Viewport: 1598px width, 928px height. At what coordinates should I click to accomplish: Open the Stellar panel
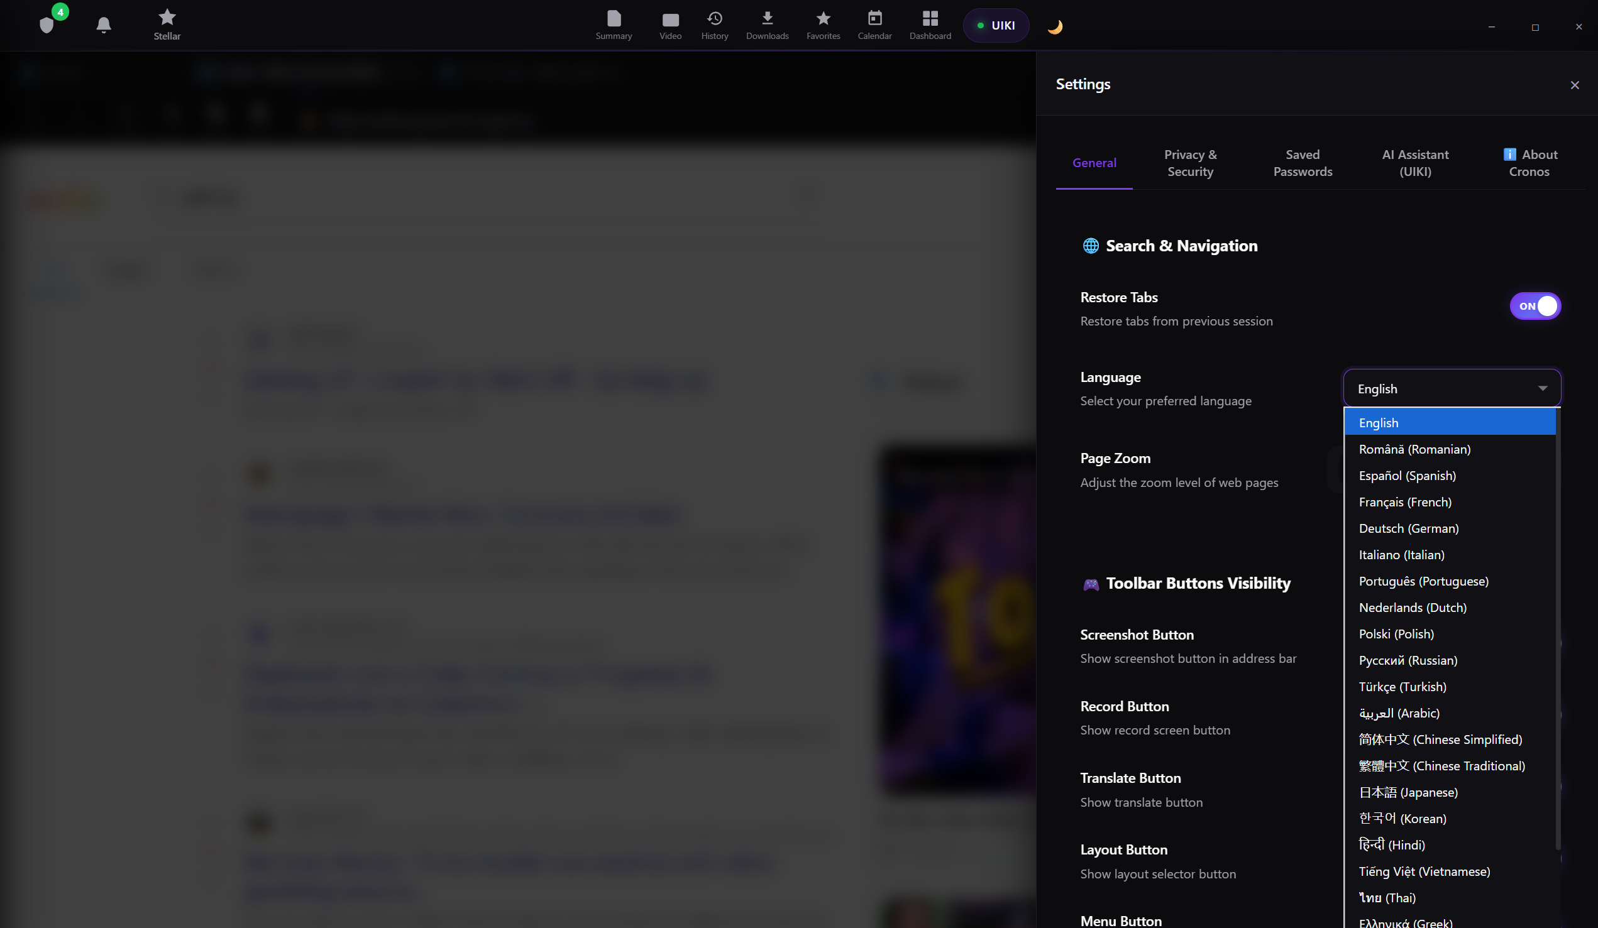166,24
